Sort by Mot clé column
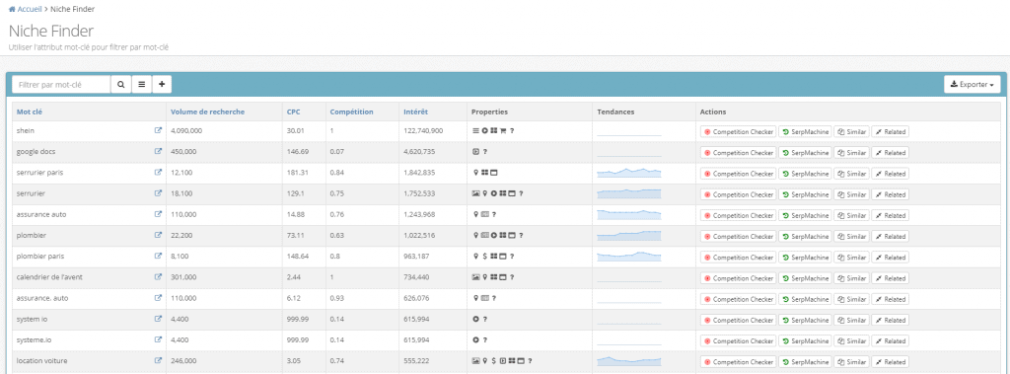This screenshot has height=374, width=1010. point(30,112)
